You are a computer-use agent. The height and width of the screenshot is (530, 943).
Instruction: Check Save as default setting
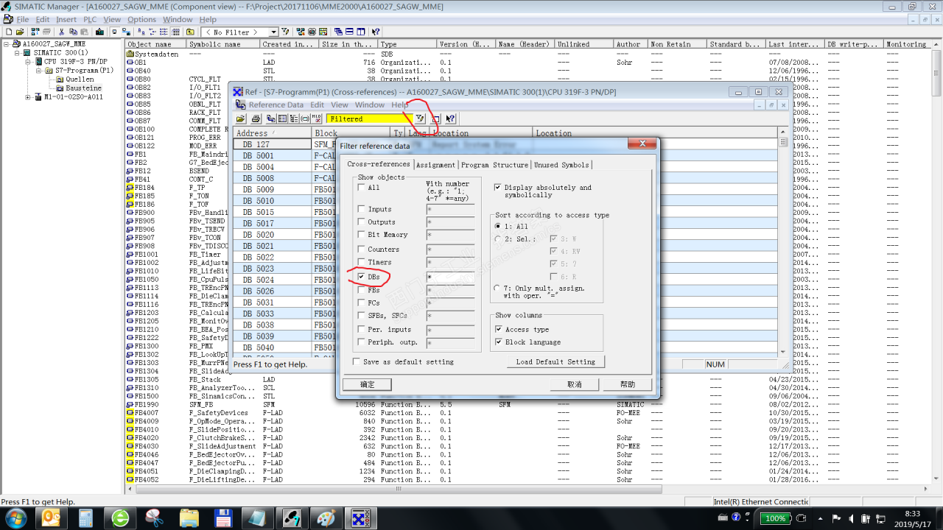(357, 361)
